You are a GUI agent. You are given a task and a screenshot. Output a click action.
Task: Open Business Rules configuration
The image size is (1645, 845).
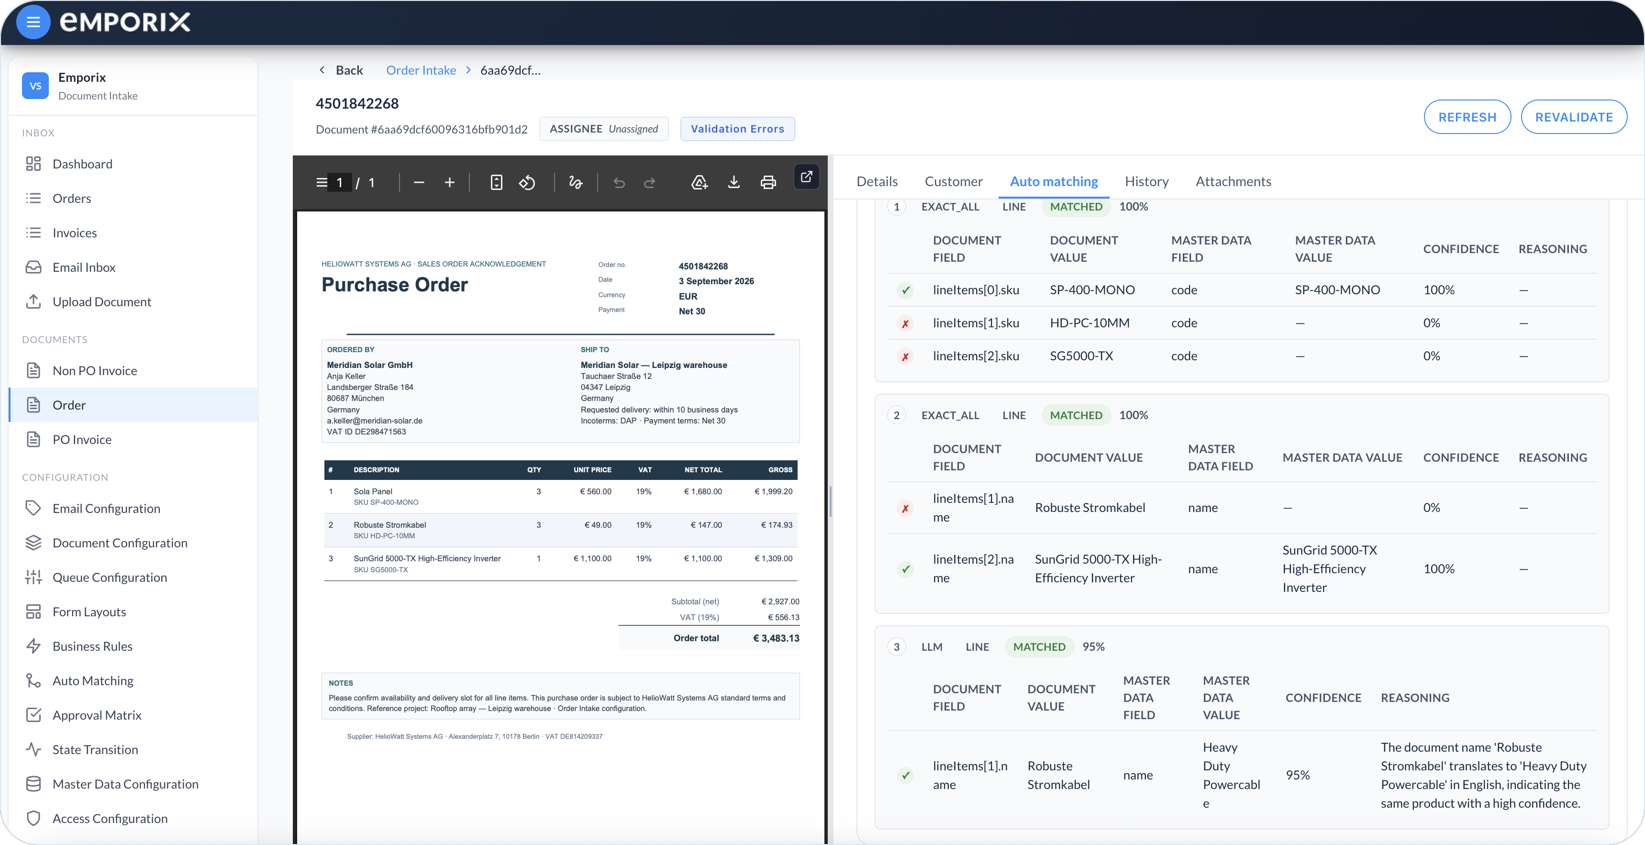[x=133, y=646]
